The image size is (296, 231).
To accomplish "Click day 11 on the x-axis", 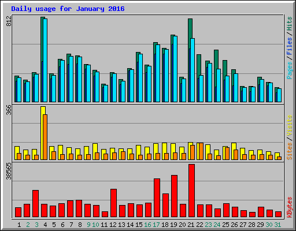I will [x=104, y=225].
